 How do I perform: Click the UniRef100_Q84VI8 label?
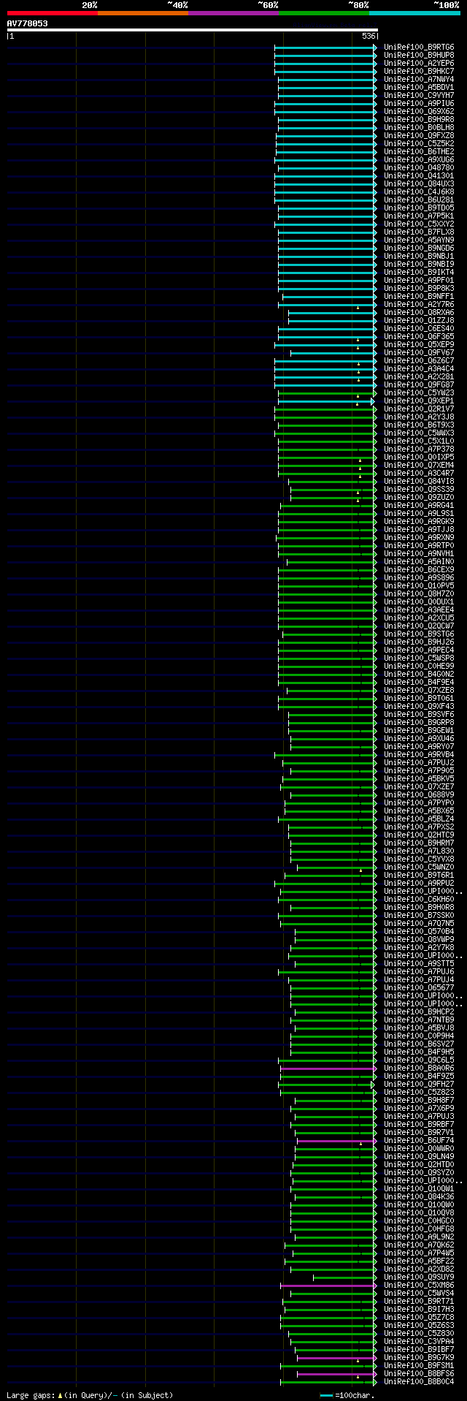(419, 482)
